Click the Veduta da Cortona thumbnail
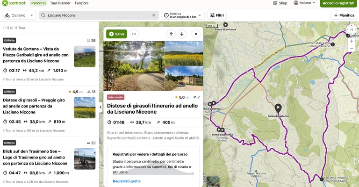359x187 pixels. coord(85,56)
